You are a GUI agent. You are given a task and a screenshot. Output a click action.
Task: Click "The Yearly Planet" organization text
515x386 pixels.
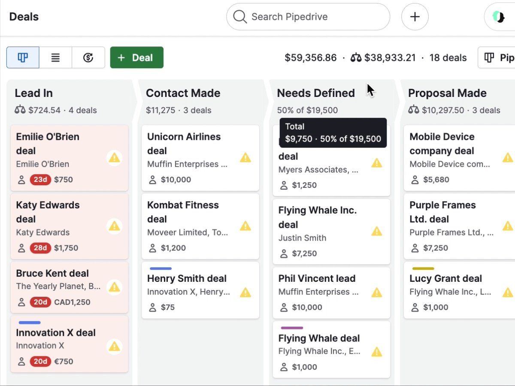point(50,286)
